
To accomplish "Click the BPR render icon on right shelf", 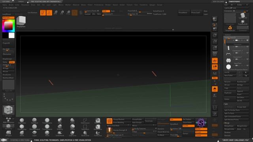I will click(x=215, y=19).
